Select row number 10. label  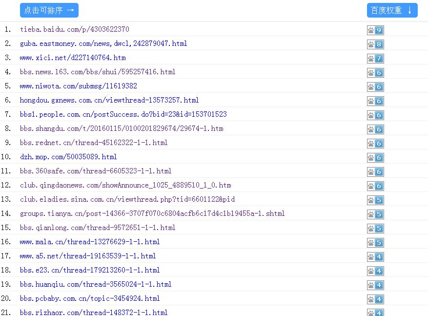6,157
